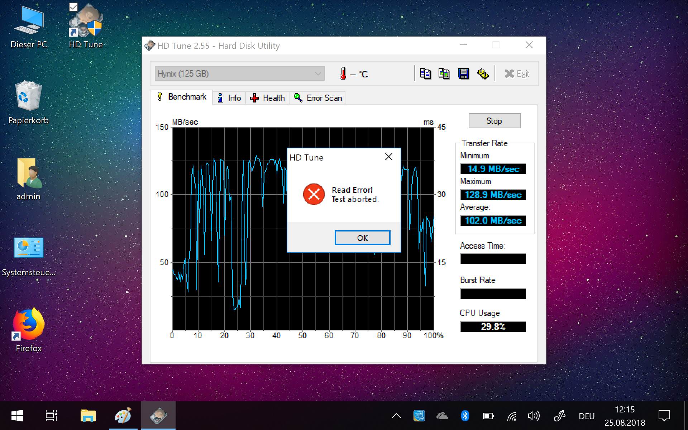Select the Firefox desktop shortcut
Viewport: 688px width, 430px height.
[29, 330]
